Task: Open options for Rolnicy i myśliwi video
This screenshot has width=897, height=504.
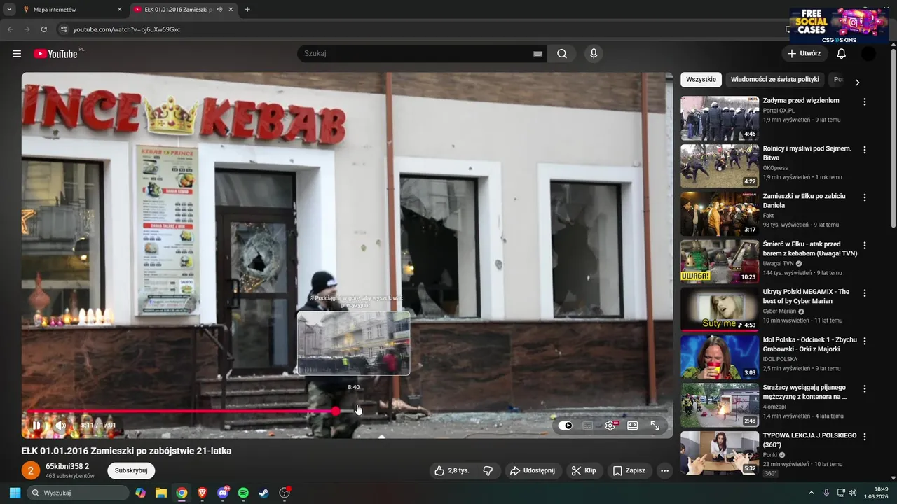Action: point(864,150)
